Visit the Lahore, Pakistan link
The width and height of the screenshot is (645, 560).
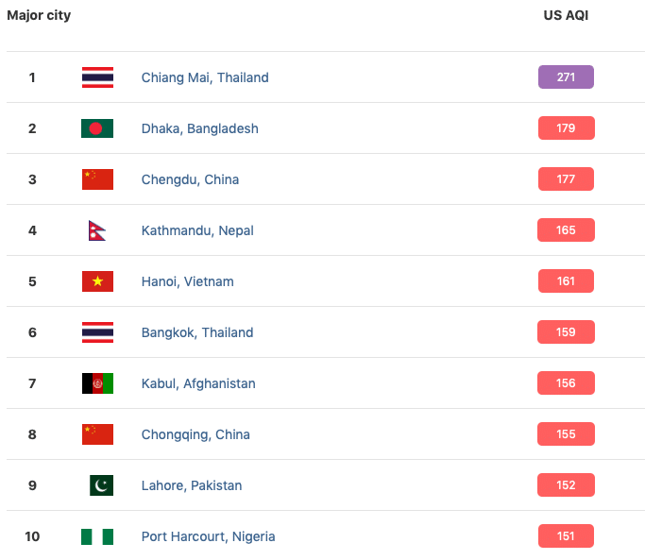pyautogui.click(x=192, y=485)
